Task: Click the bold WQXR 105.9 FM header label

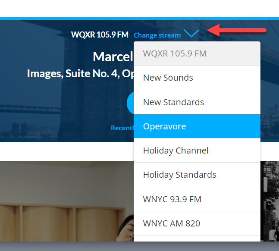Action: click(100, 35)
